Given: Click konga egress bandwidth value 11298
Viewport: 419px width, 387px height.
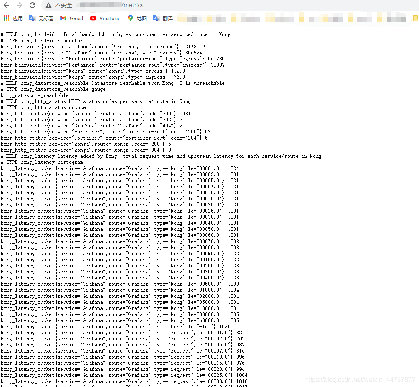Looking at the screenshot, I should (178, 71).
